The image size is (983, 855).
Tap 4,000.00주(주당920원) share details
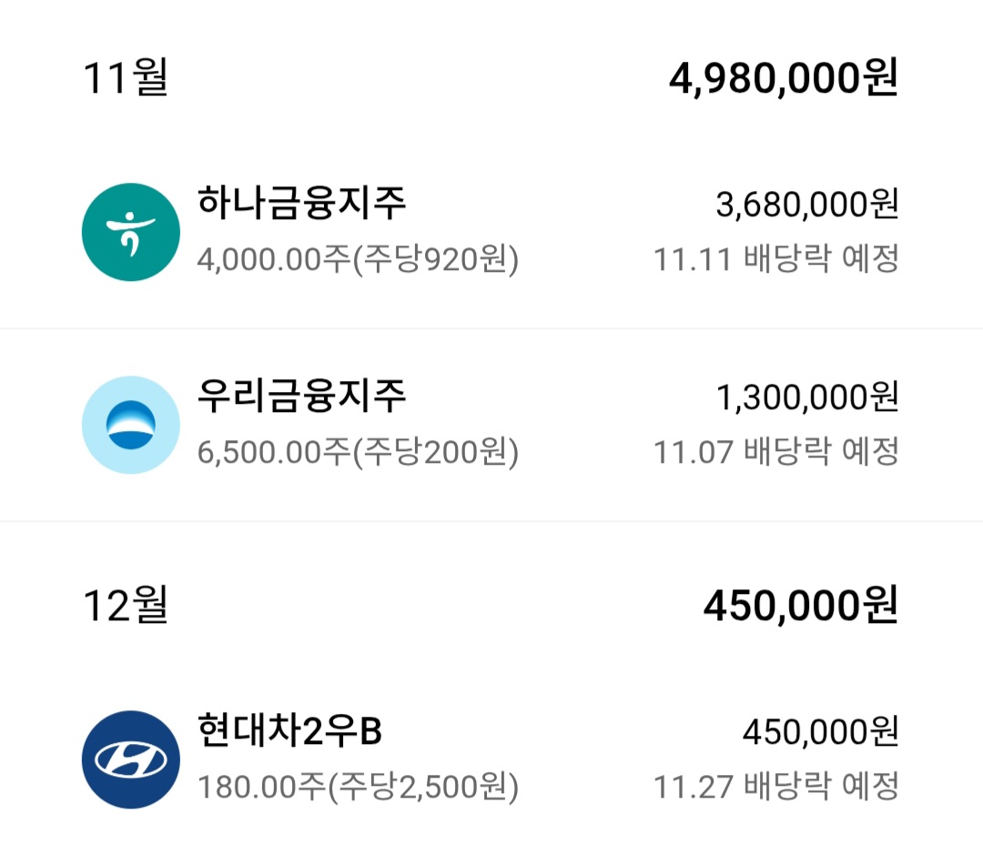click(x=358, y=259)
